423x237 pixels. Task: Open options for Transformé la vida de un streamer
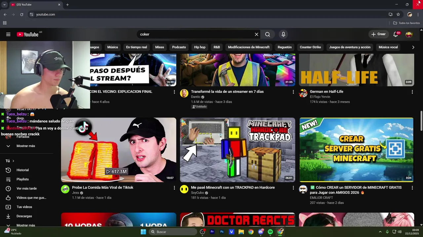293,92
